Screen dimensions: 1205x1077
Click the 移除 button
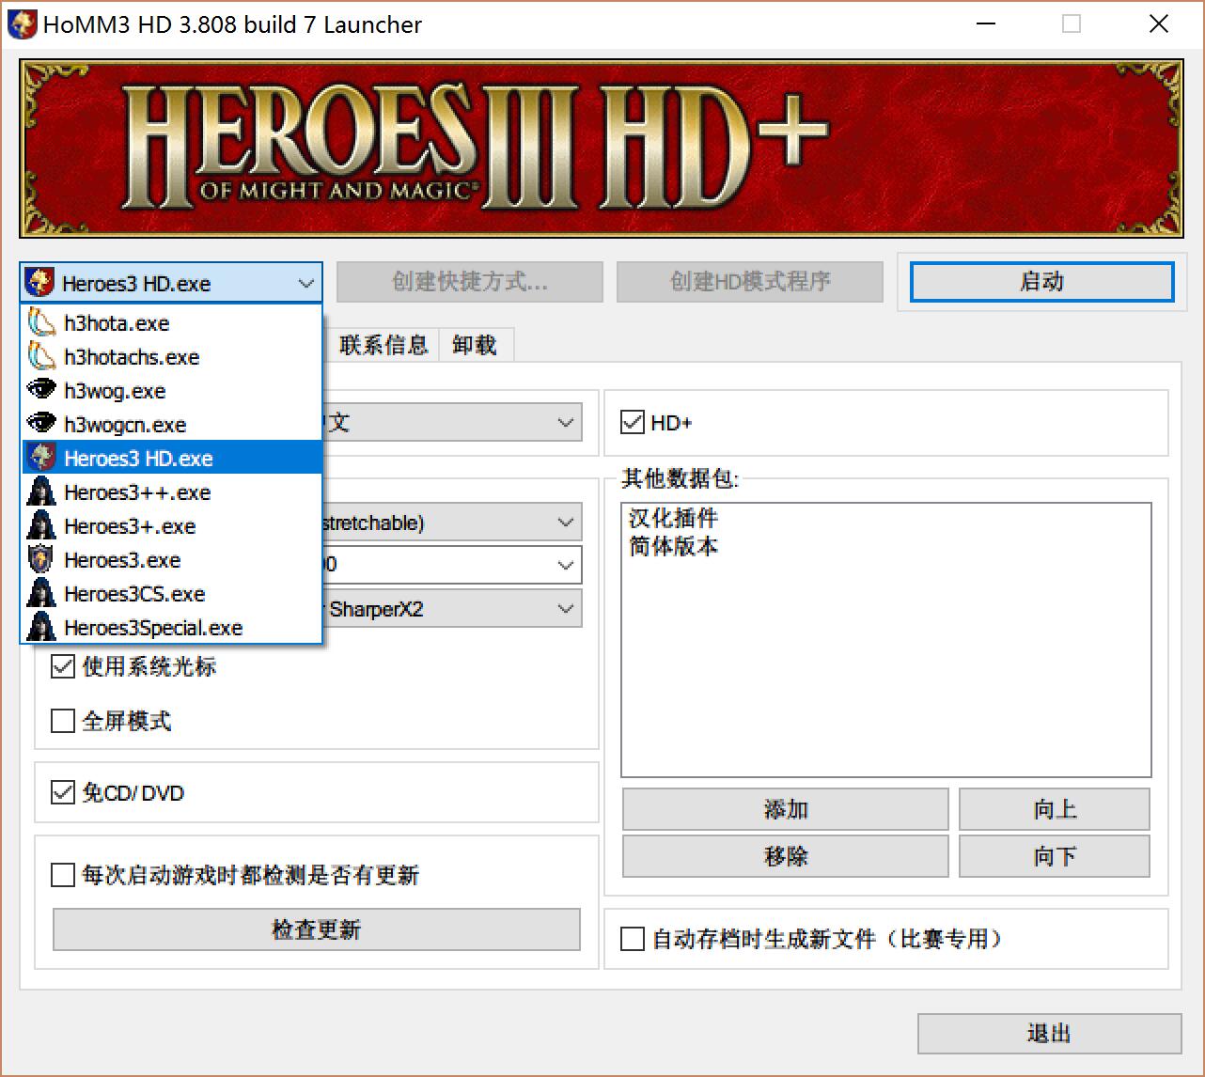(x=786, y=856)
